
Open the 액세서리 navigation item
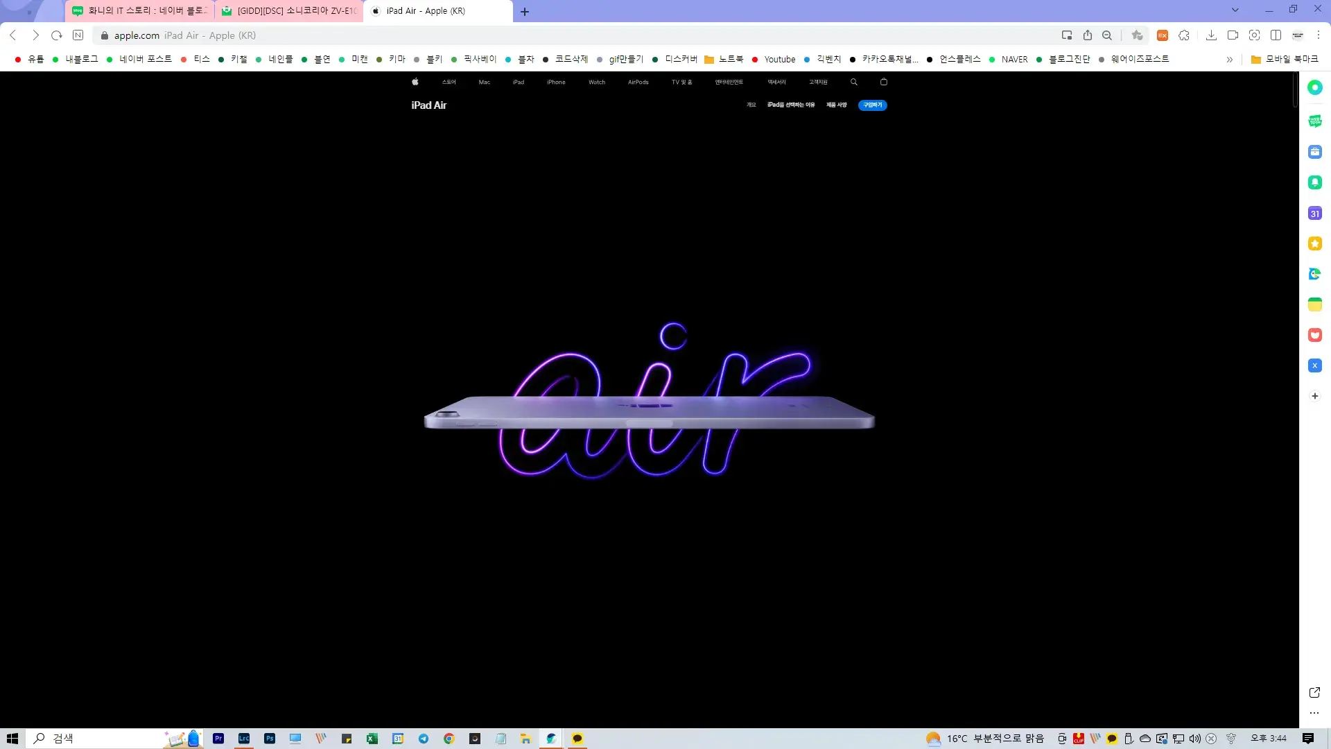(x=777, y=82)
